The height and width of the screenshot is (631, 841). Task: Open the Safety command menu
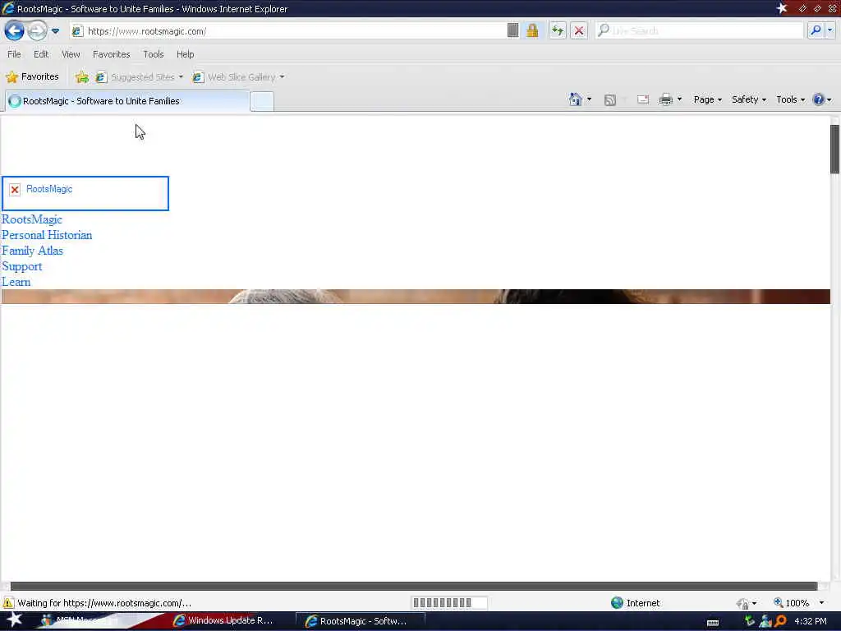pos(749,99)
